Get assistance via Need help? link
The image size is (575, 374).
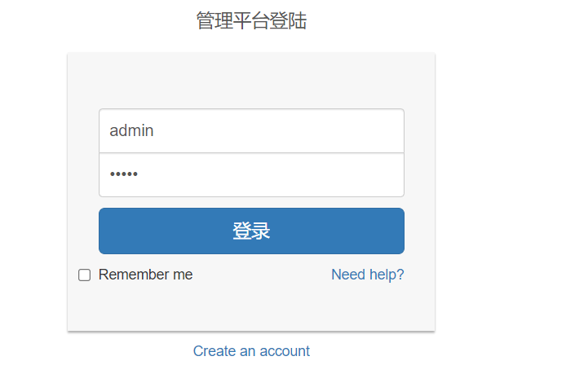point(368,275)
